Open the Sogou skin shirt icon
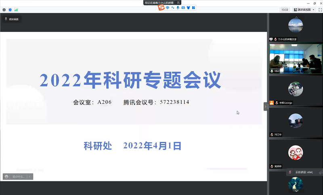Screen dimensions: 323x195 point(188,7)
